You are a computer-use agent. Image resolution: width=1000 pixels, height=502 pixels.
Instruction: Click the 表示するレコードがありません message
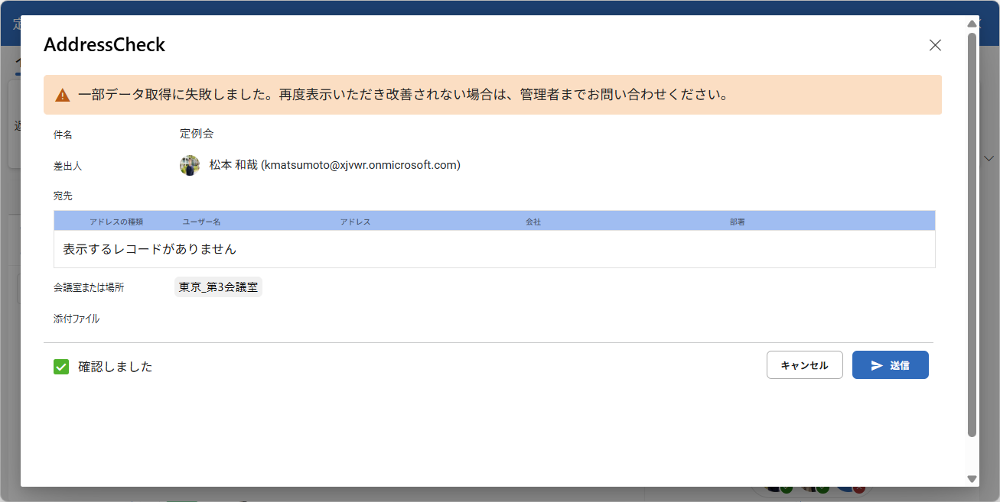[x=150, y=249]
